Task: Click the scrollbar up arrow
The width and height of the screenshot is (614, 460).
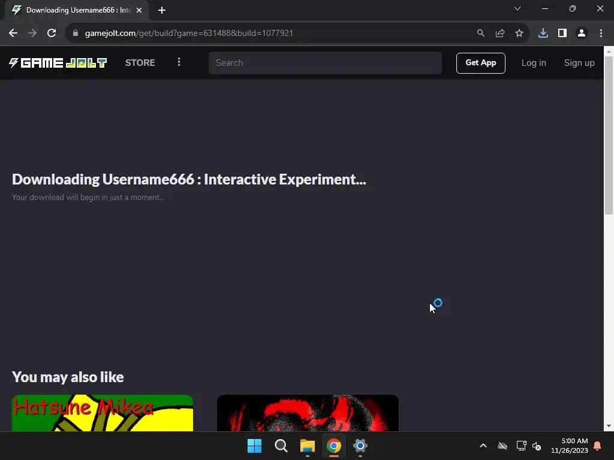Action: click(609, 52)
